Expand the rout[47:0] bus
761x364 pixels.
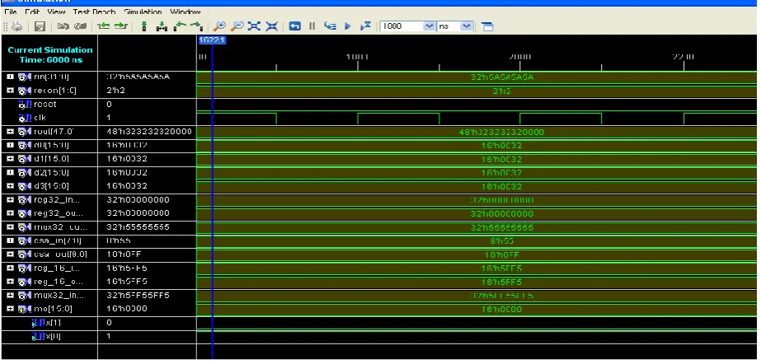[x=10, y=131]
